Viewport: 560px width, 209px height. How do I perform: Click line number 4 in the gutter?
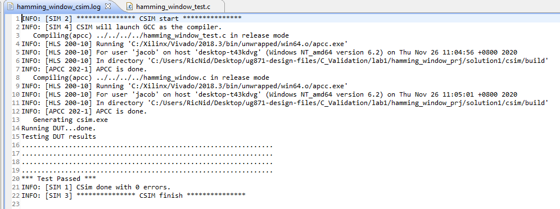(18, 44)
